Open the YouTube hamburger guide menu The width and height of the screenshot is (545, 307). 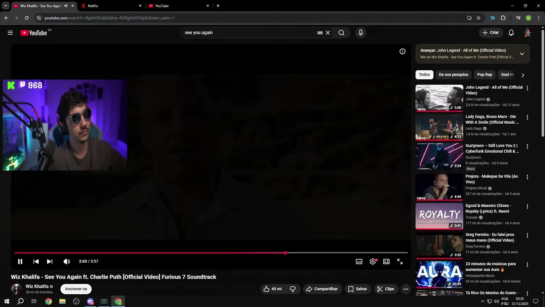(10, 33)
